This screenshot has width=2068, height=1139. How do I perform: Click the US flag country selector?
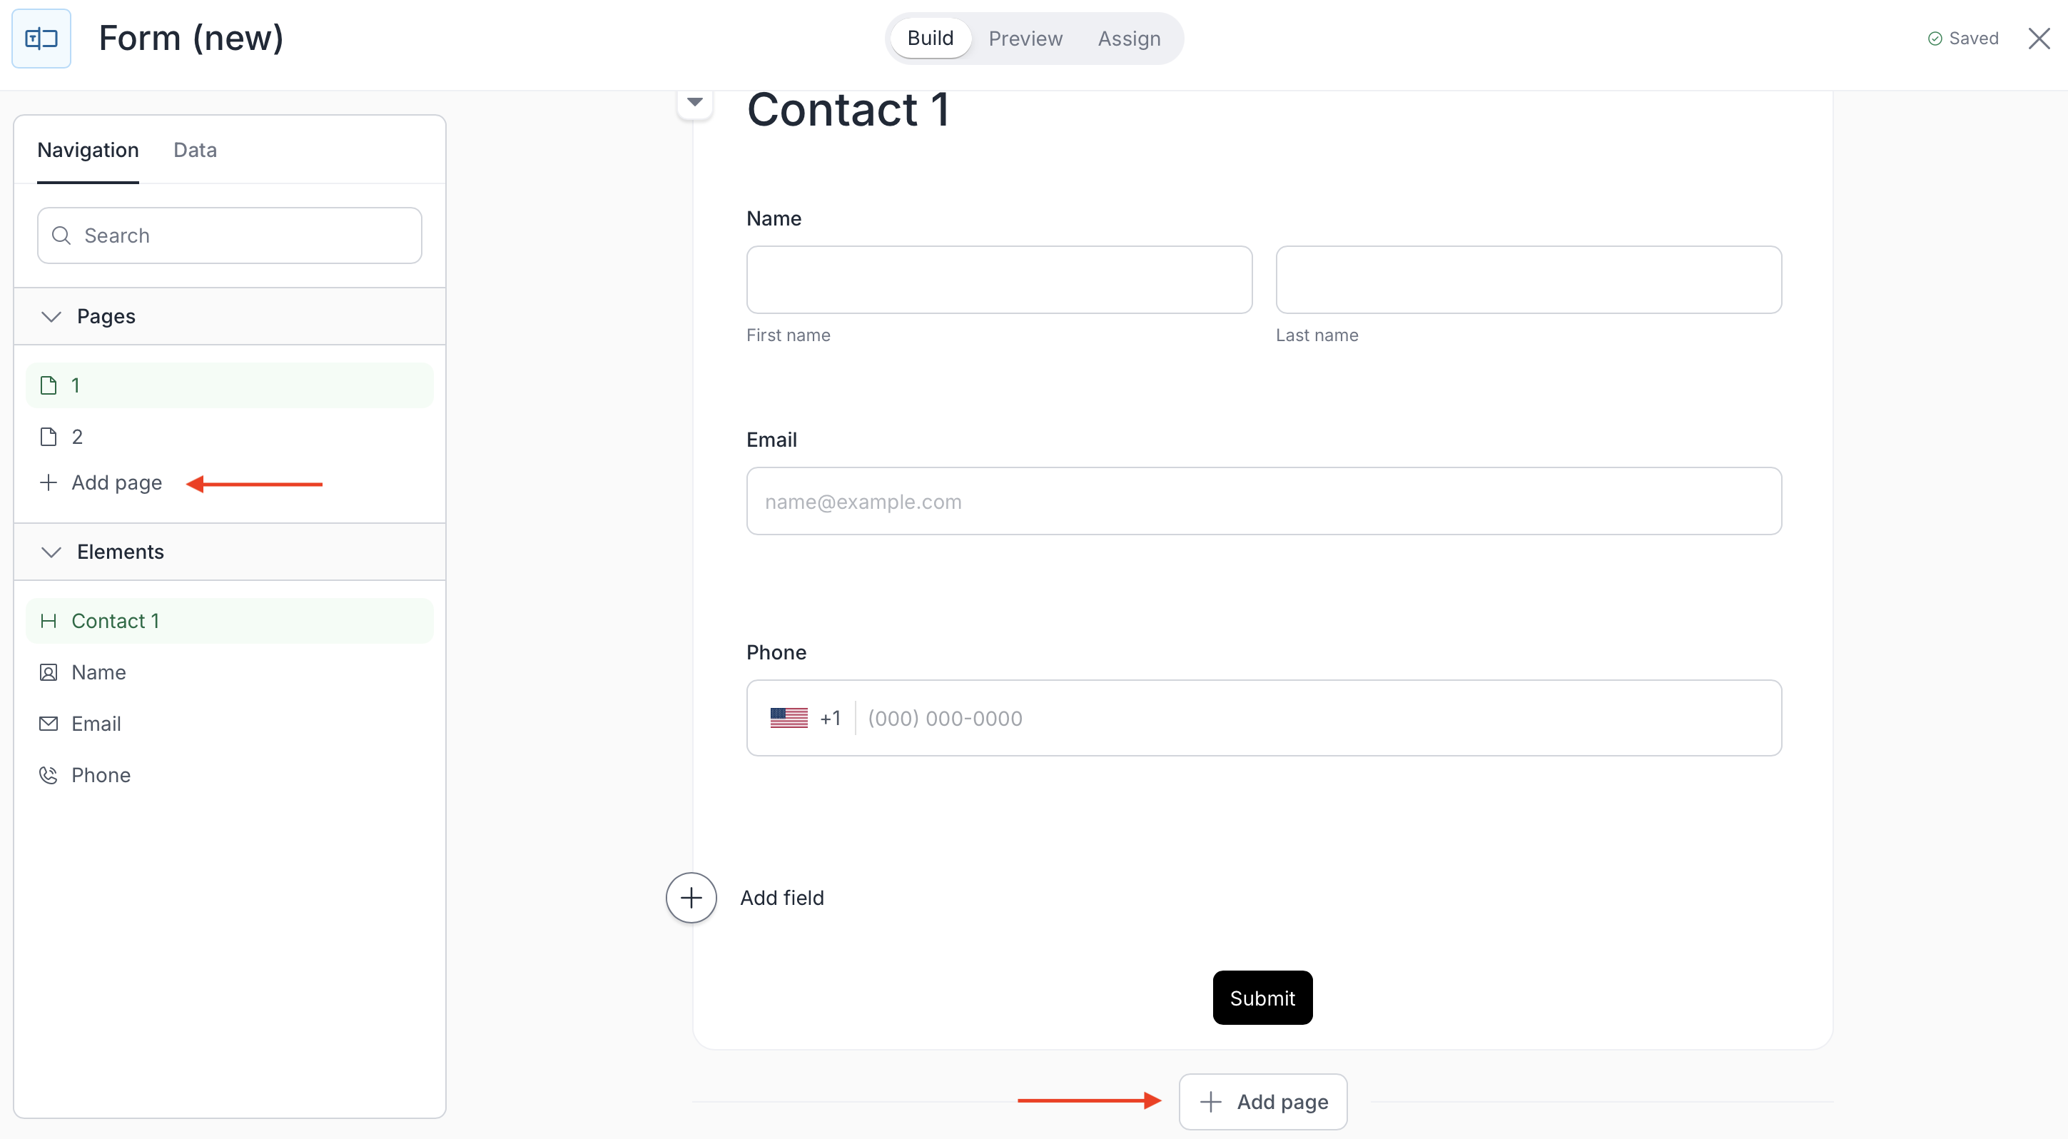[x=789, y=718]
